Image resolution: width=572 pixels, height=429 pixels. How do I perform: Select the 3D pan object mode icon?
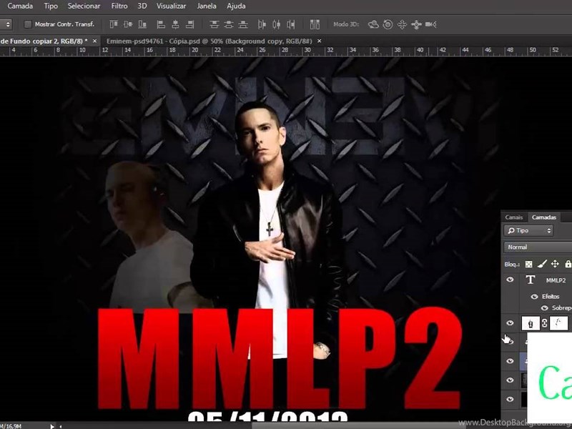click(402, 24)
